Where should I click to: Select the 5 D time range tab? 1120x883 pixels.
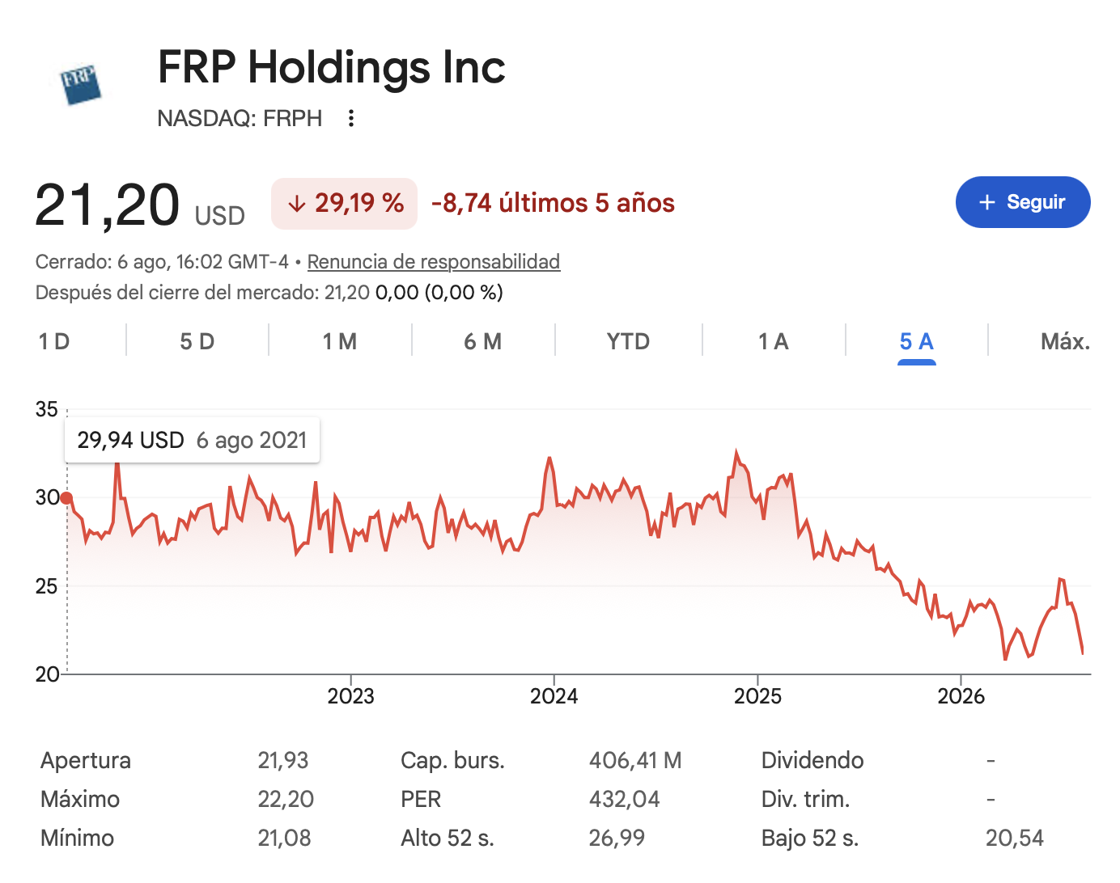(197, 341)
